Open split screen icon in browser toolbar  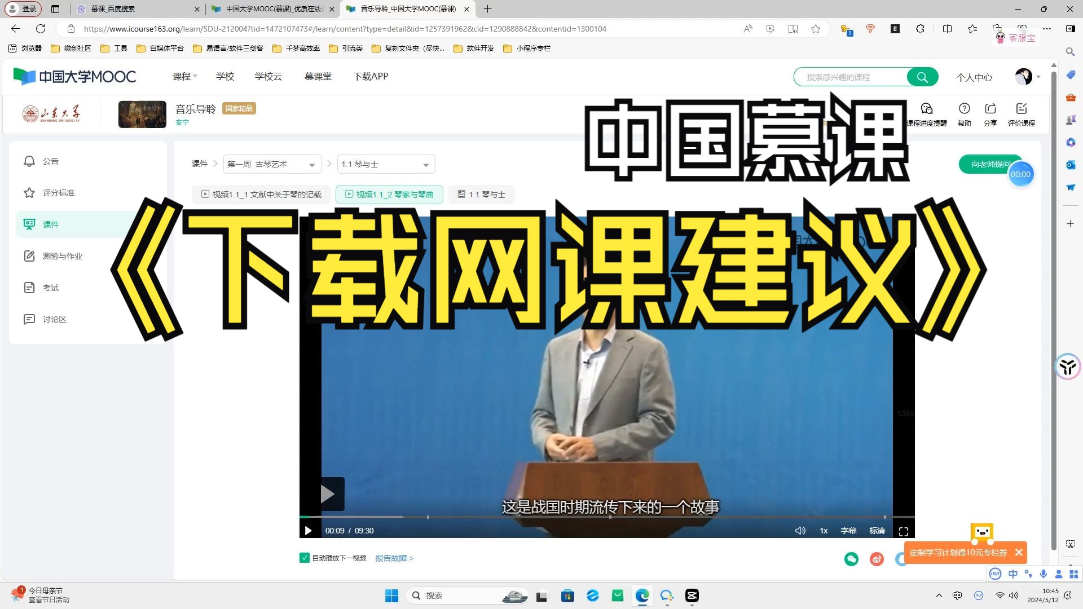[x=947, y=29]
